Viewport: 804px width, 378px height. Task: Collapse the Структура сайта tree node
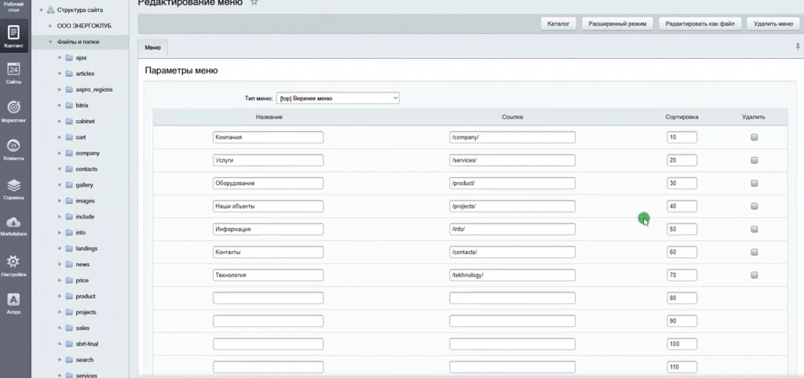click(41, 10)
